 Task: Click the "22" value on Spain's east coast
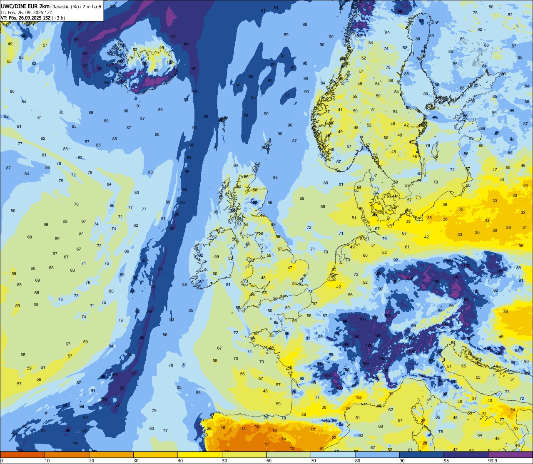[x=334, y=437]
